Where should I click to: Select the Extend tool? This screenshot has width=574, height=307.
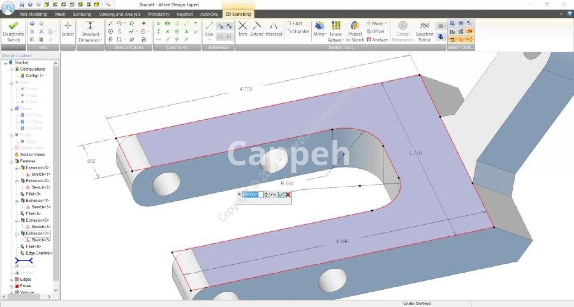coord(257,26)
